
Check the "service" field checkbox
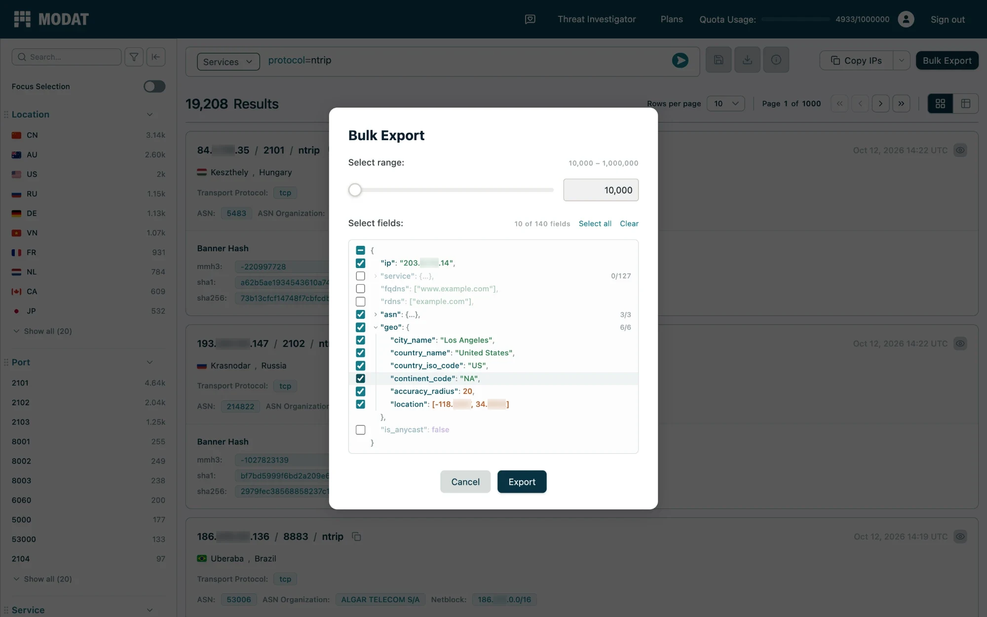tap(361, 276)
